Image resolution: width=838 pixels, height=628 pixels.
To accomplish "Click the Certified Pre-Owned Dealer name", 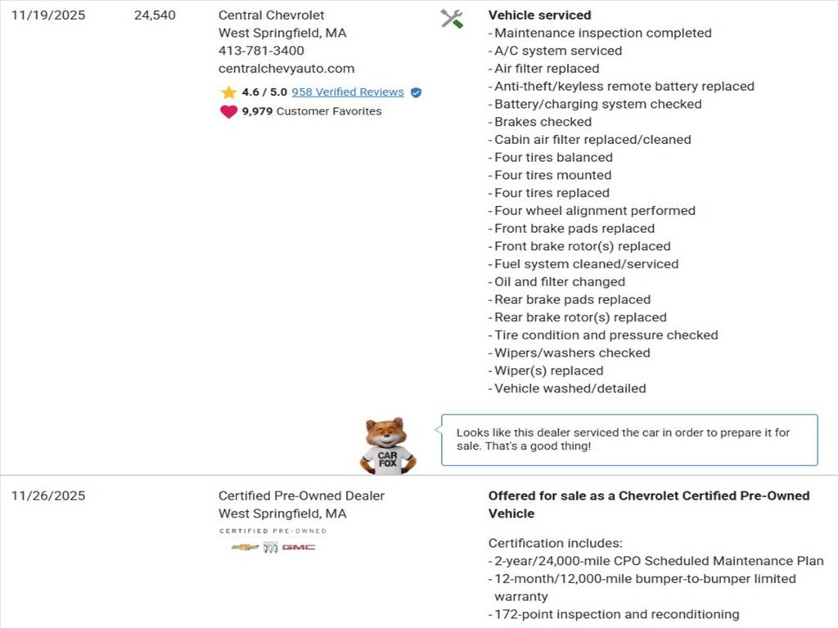I will [x=301, y=496].
